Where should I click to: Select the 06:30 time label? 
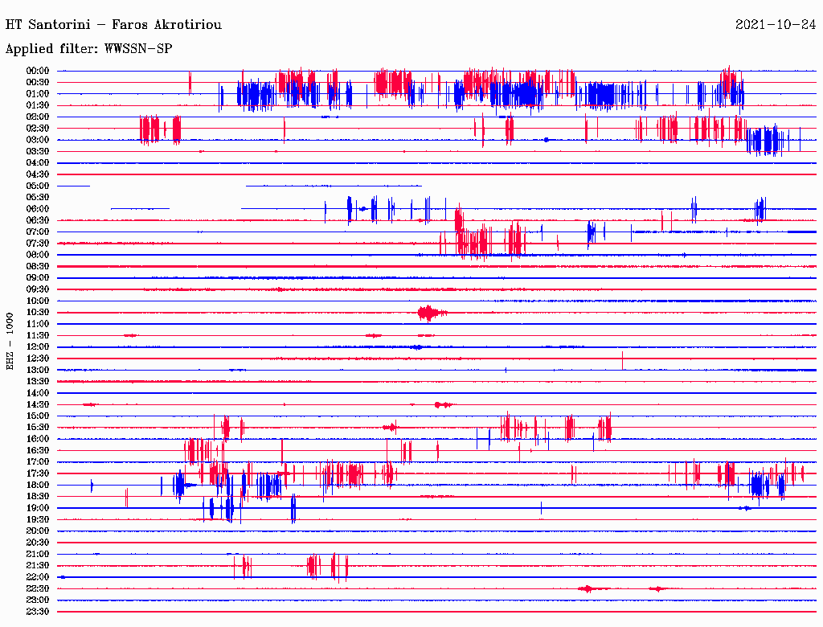(x=38, y=220)
